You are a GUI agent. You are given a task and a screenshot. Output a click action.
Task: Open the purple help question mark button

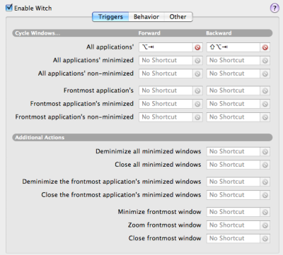pos(275,8)
